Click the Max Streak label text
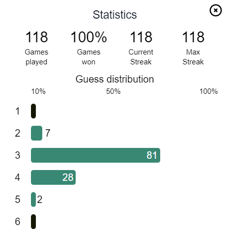 [193, 57]
